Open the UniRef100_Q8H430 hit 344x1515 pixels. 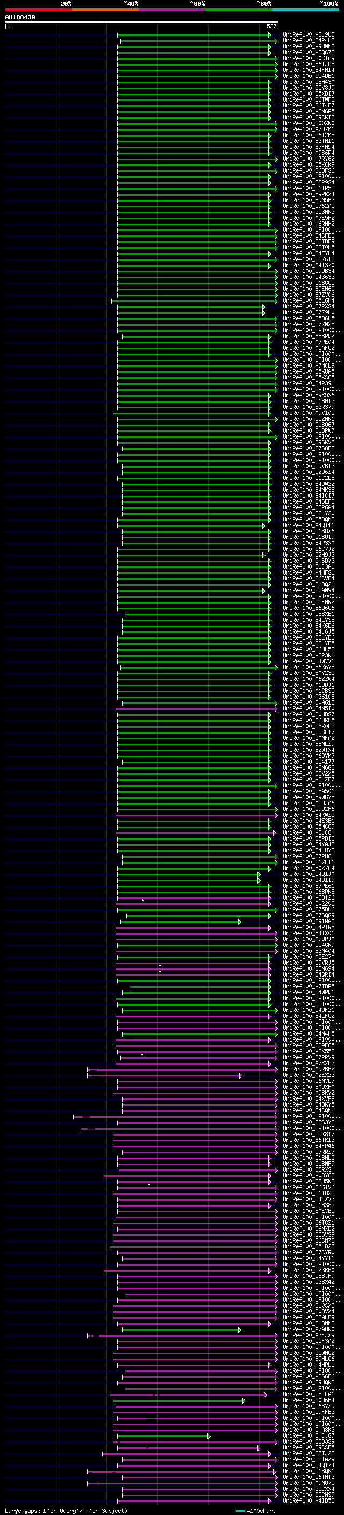coord(309,82)
